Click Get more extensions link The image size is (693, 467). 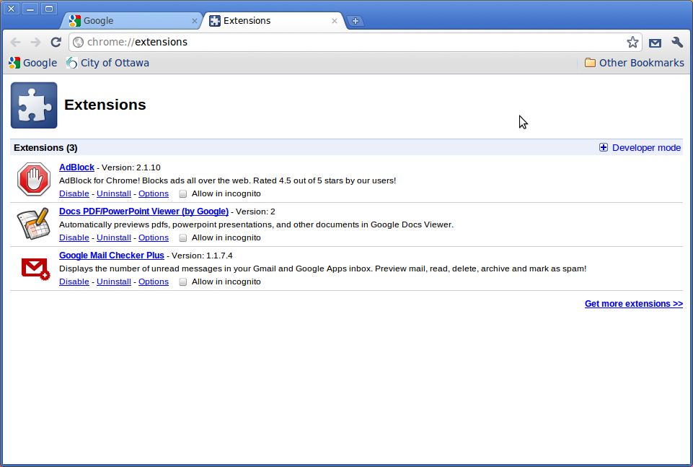tap(633, 303)
